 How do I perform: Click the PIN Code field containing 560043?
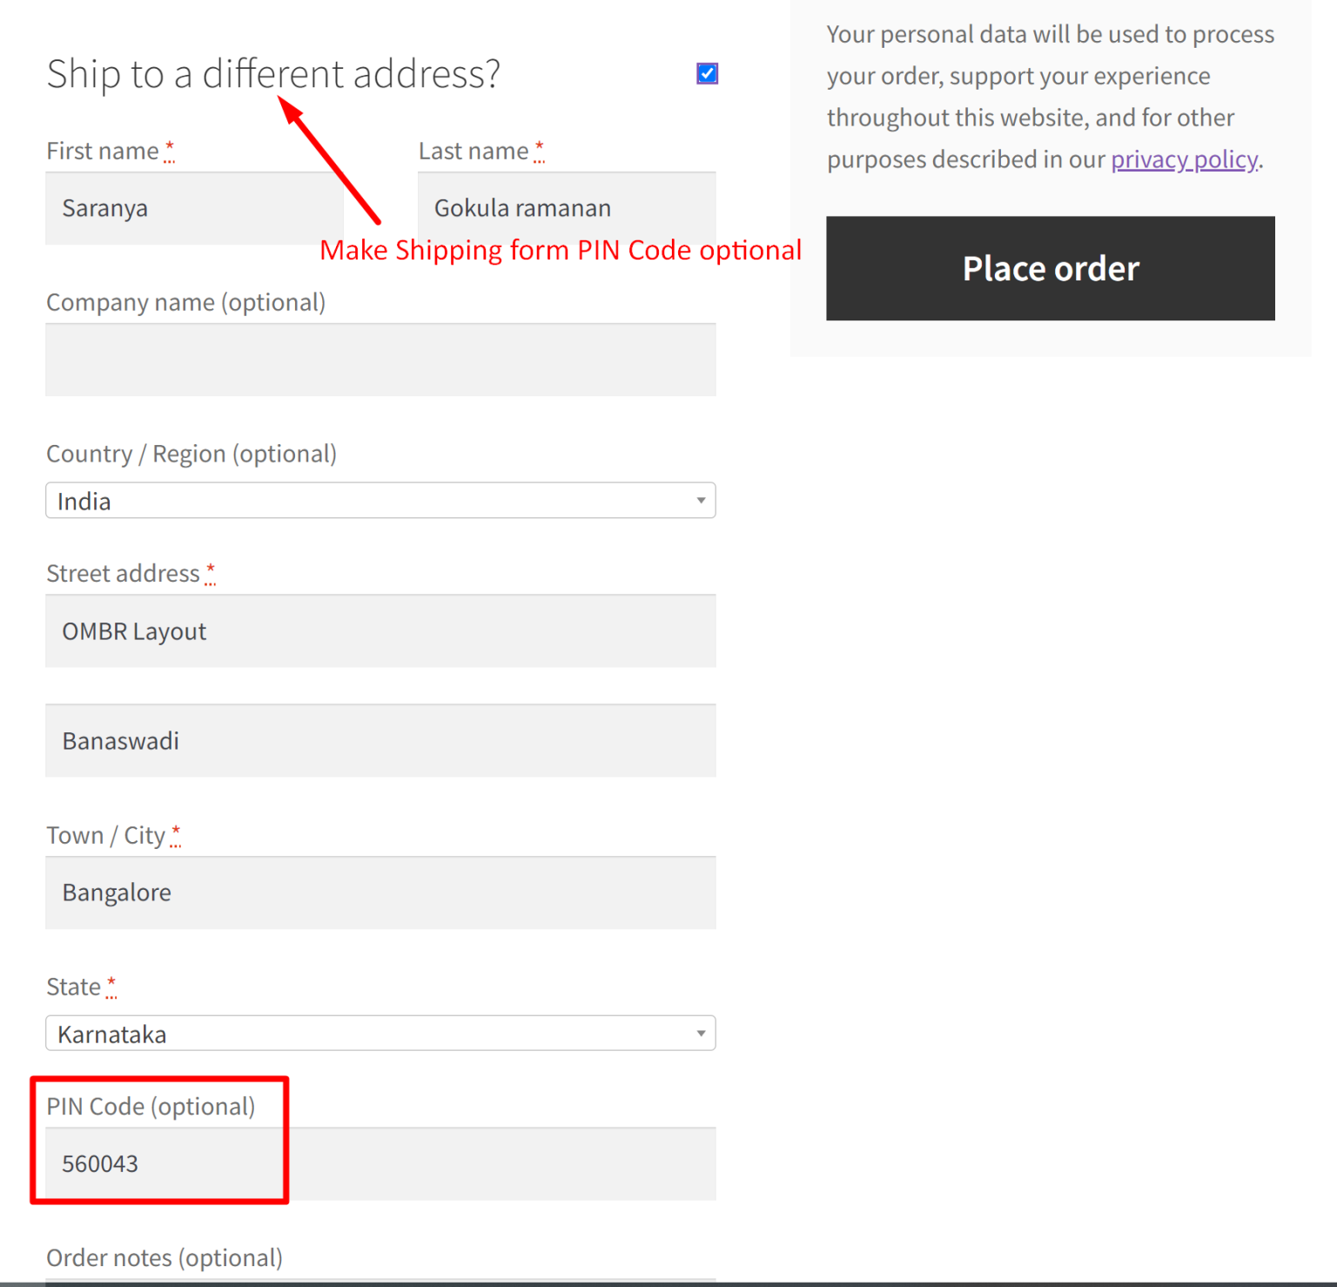point(380,1163)
